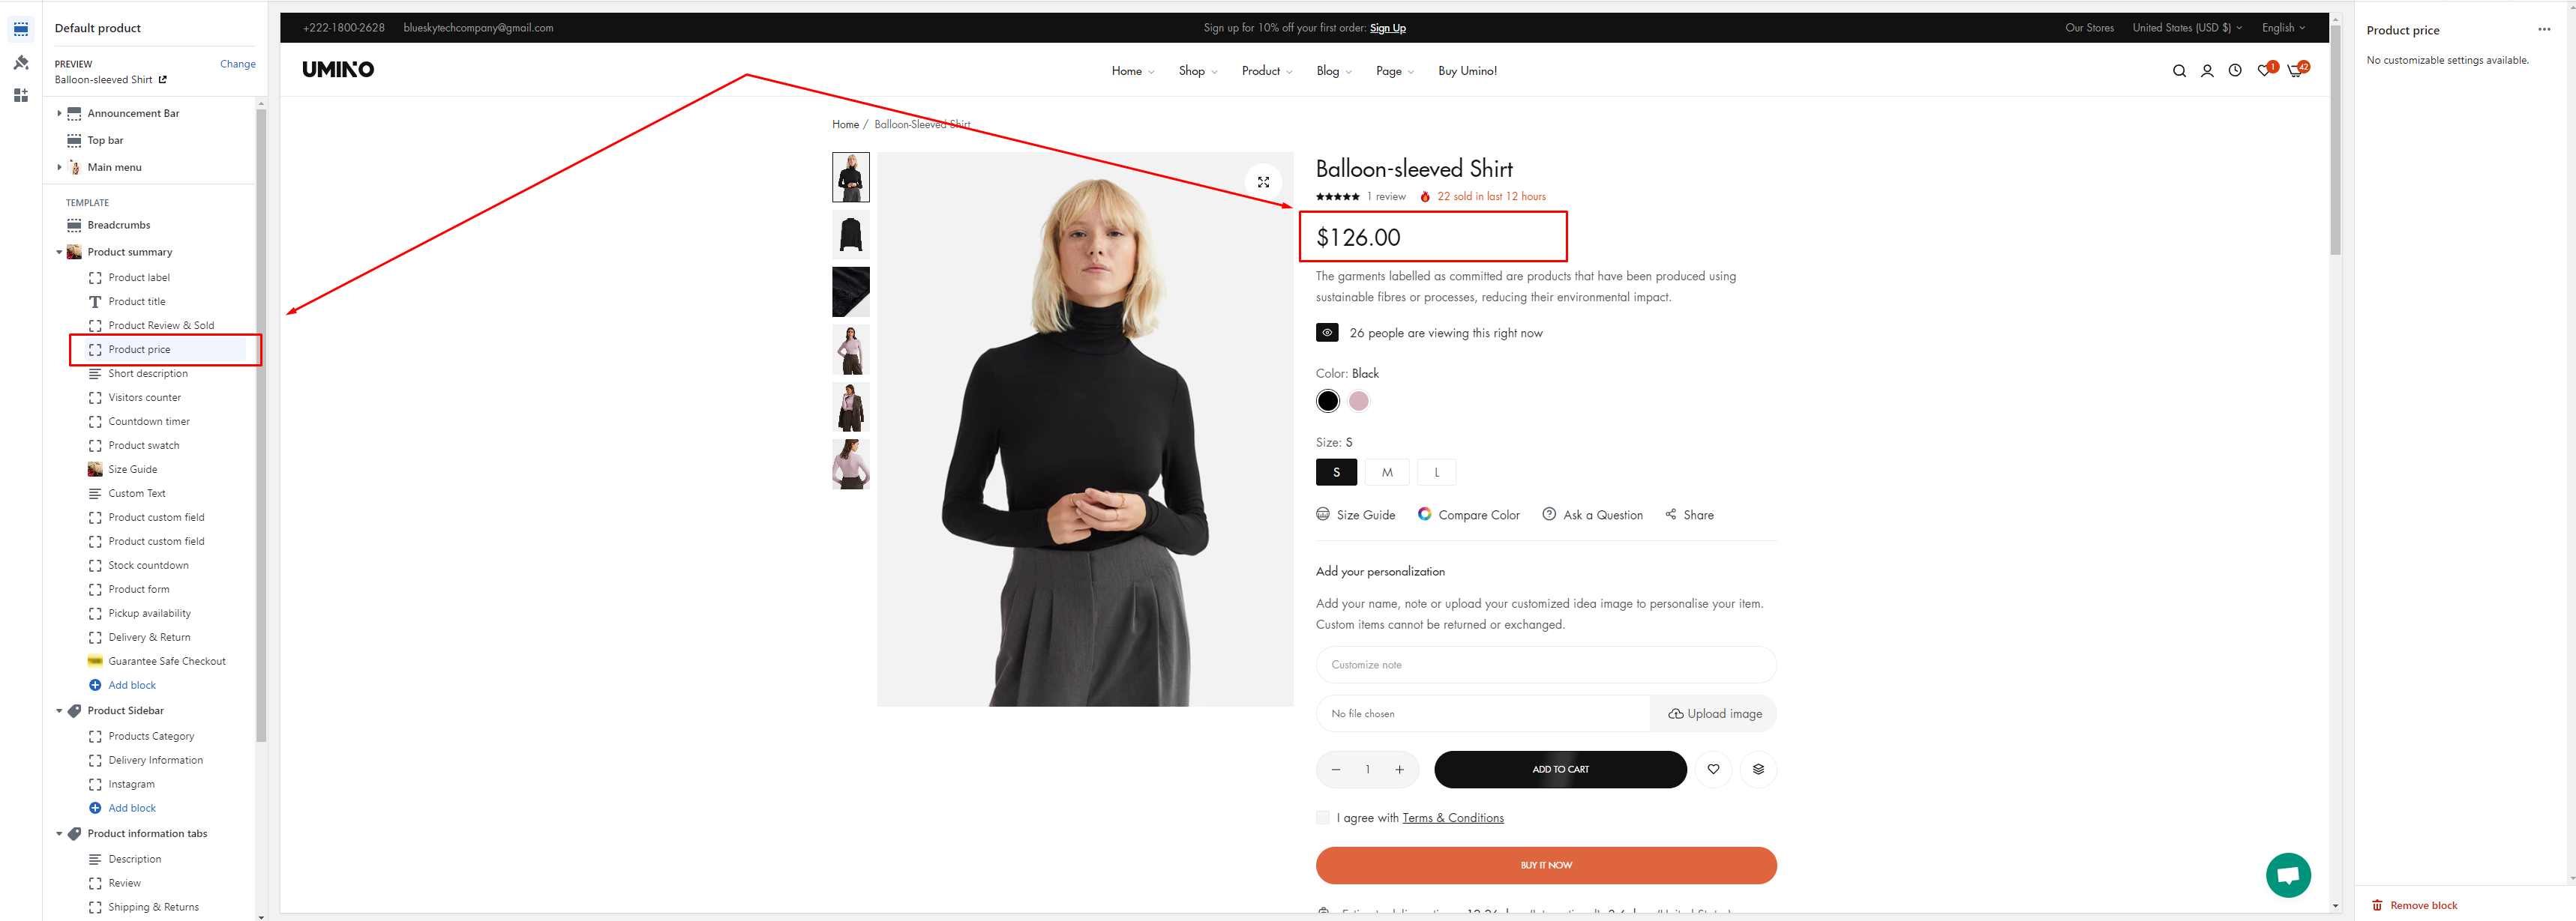Expand the Announcement Bar section
The width and height of the screenshot is (2576, 921).
[x=59, y=114]
